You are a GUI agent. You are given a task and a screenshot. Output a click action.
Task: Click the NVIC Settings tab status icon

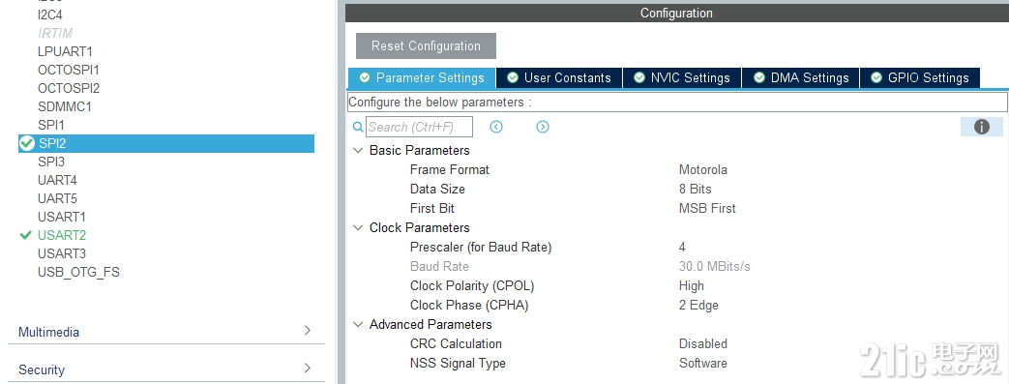639,77
